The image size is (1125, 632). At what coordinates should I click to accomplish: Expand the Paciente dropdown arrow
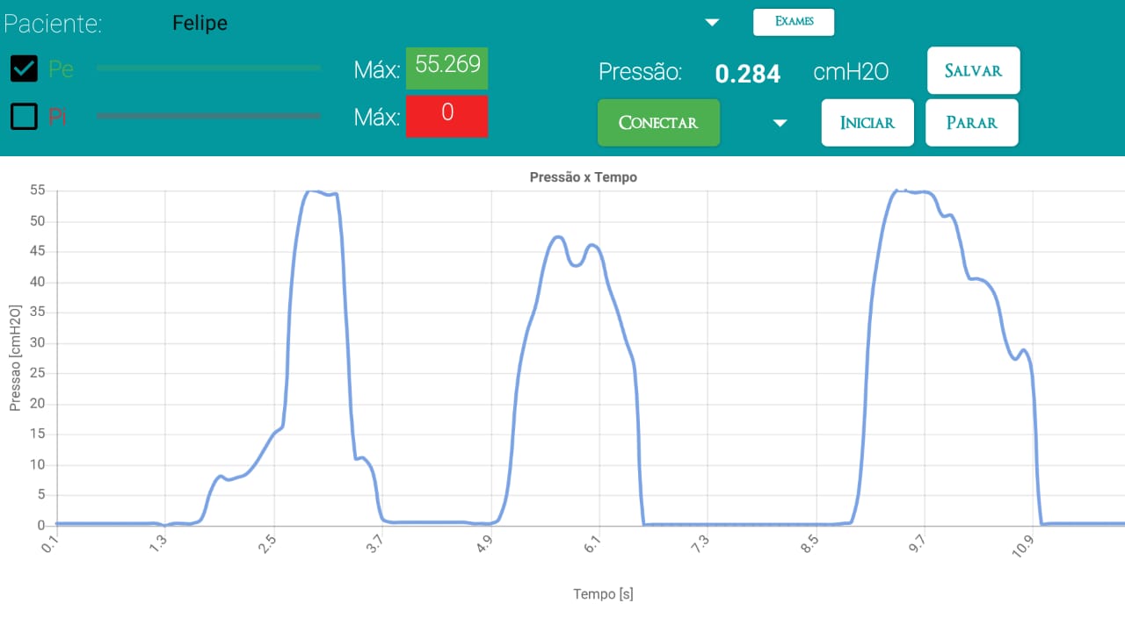[712, 23]
